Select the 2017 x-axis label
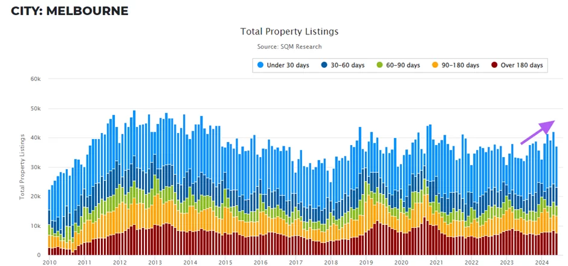This screenshot has width=568, height=266. pos(295,263)
